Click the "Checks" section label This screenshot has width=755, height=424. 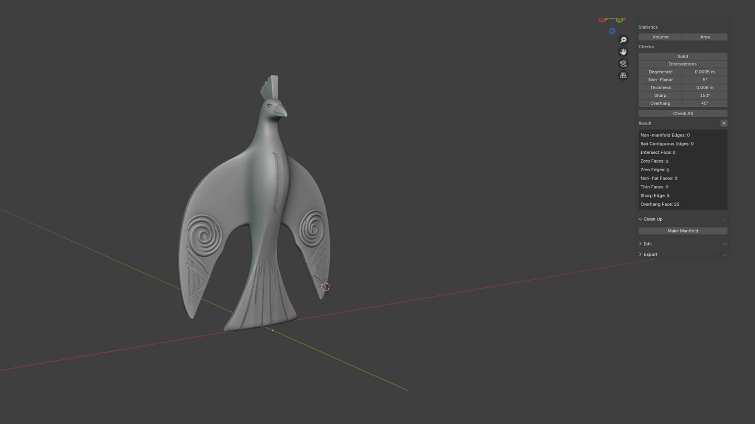[x=646, y=47]
